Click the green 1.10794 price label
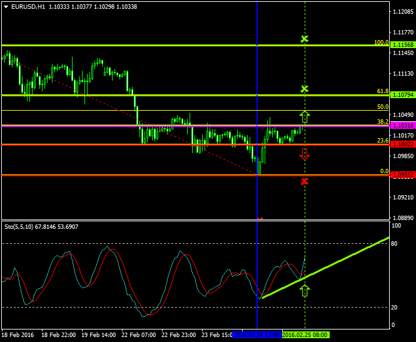The image size is (416, 342). [401, 95]
